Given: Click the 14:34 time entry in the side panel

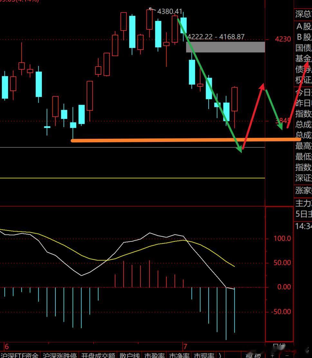Looking at the screenshot, I should pyautogui.click(x=304, y=226).
